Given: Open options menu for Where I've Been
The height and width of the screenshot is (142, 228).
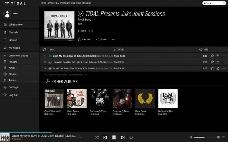Looking at the screenshot, I should tap(223, 68).
